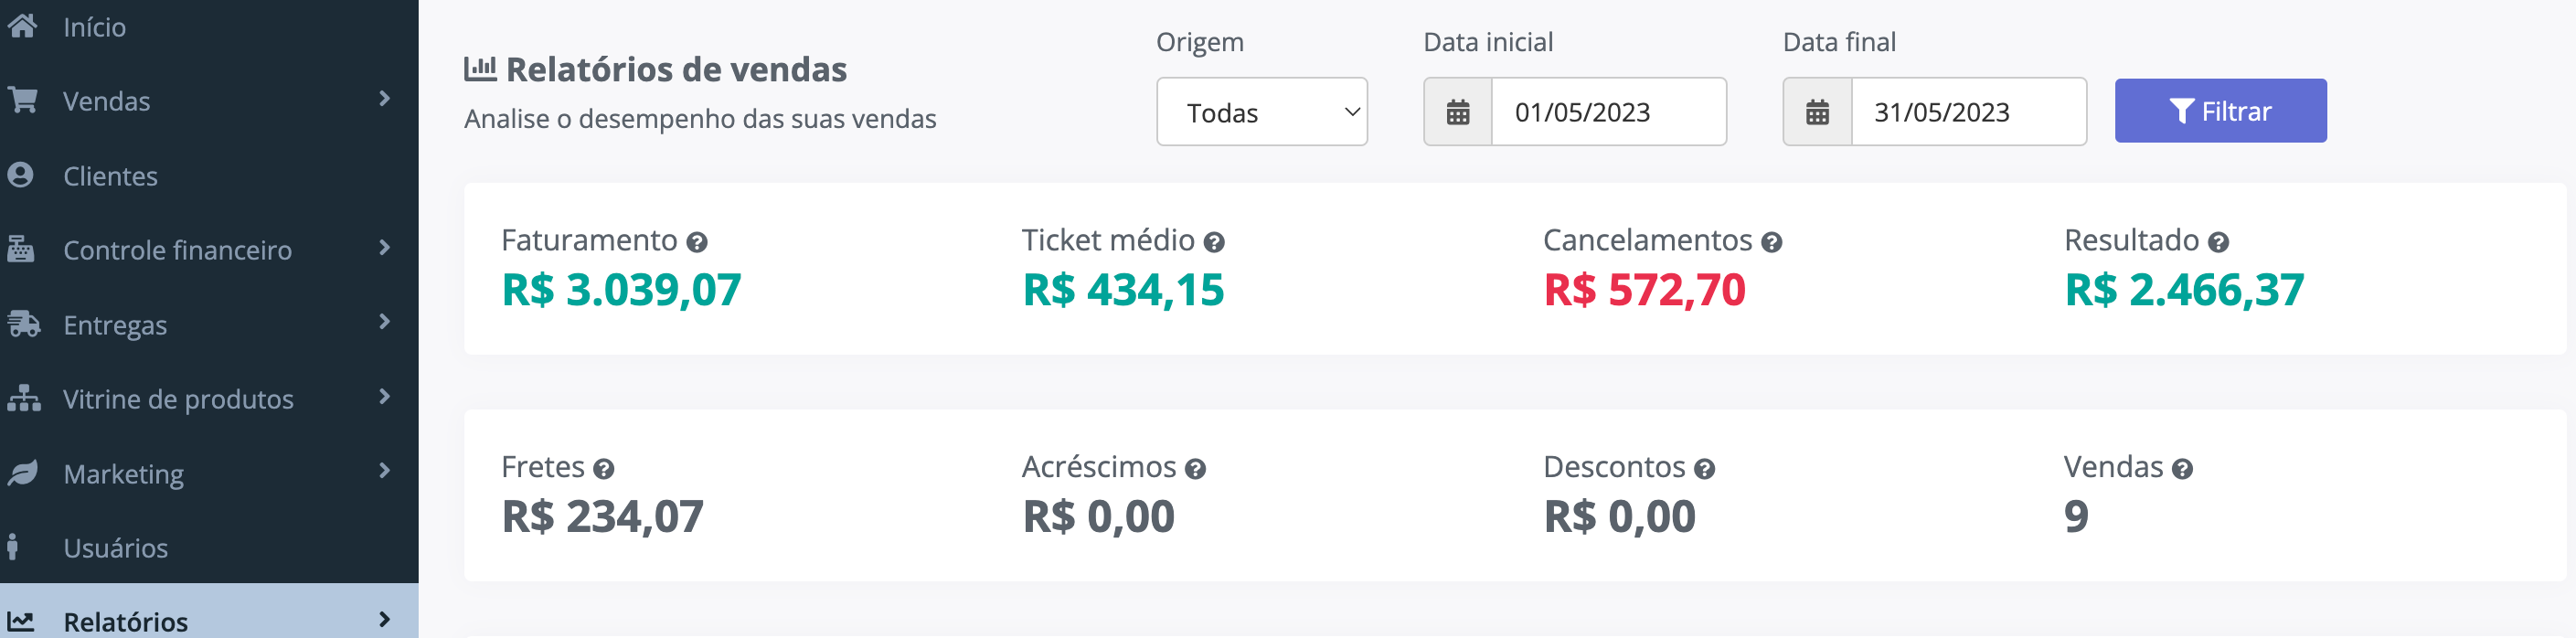
Task: Click the Acréscimos help question icon
Action: tap(1195, 469)
